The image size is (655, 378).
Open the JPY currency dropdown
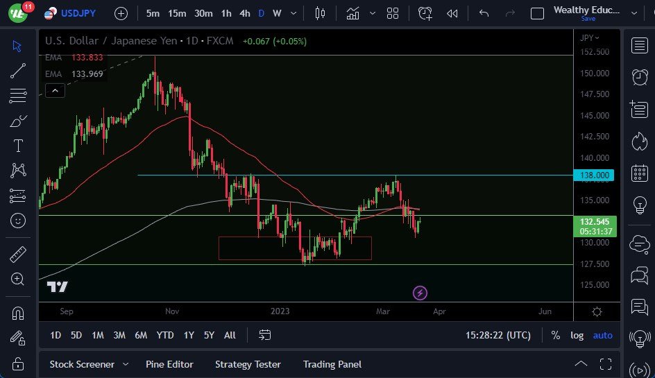[x=590, y=37]
